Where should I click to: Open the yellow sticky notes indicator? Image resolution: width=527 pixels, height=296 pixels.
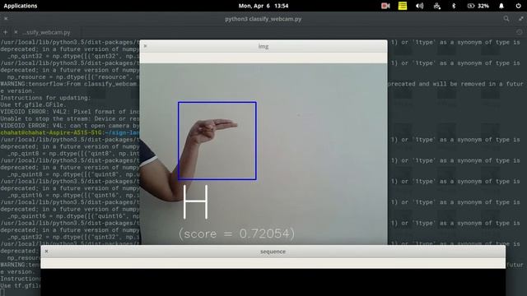403,6
